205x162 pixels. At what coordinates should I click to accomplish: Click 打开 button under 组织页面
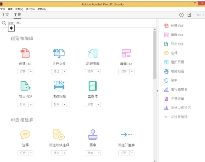[x=90, y=71]
